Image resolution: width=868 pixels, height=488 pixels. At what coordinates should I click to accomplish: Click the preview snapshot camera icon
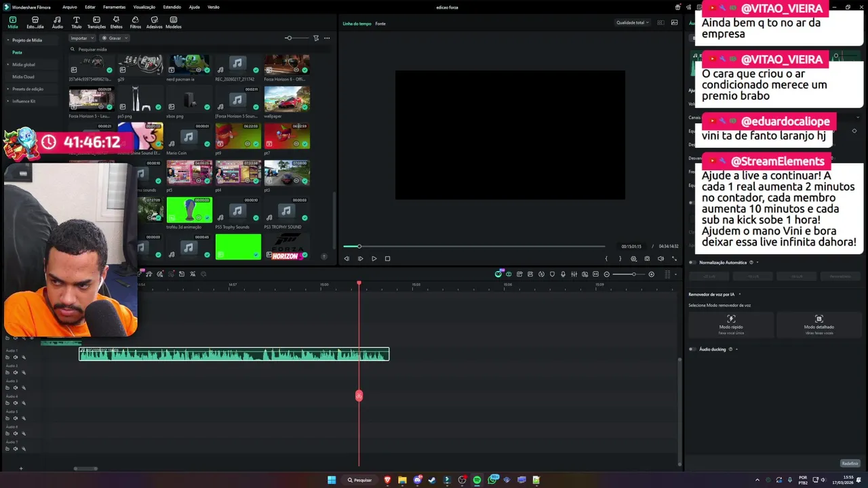[647, 258]
